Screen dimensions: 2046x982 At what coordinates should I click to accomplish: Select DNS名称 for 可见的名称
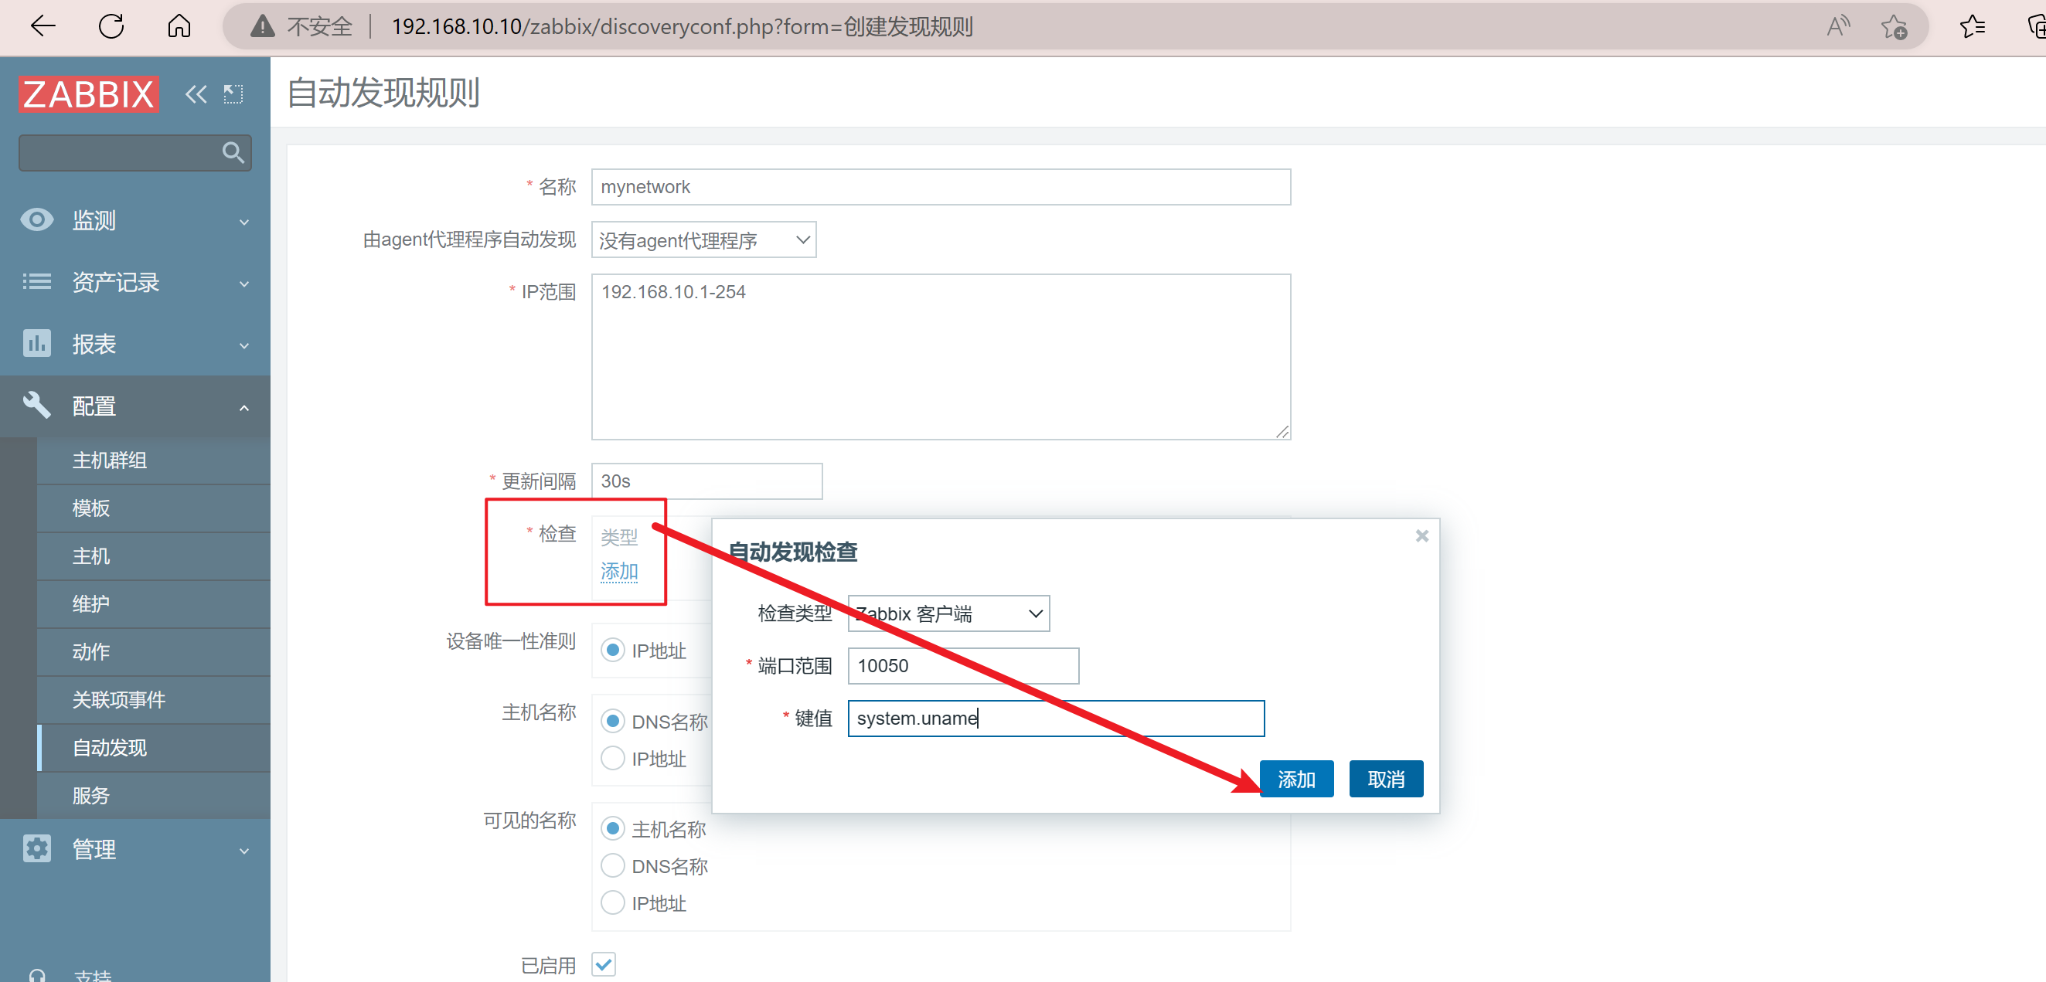tap(612, 865)
